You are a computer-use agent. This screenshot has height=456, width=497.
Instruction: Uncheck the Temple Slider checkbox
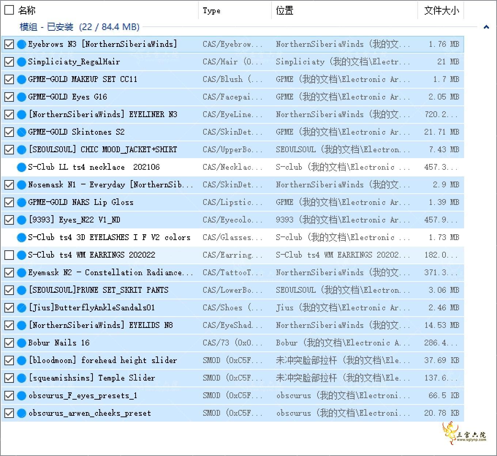[9, 378]
